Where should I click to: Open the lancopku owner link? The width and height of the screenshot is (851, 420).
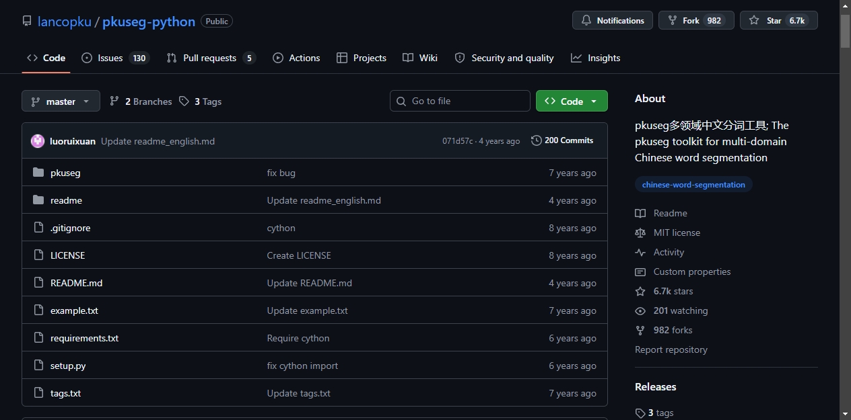click(x=65, y=22)
